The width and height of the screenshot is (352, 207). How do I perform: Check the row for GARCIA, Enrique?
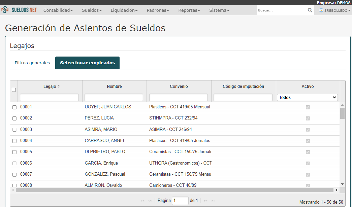(14, 163)
